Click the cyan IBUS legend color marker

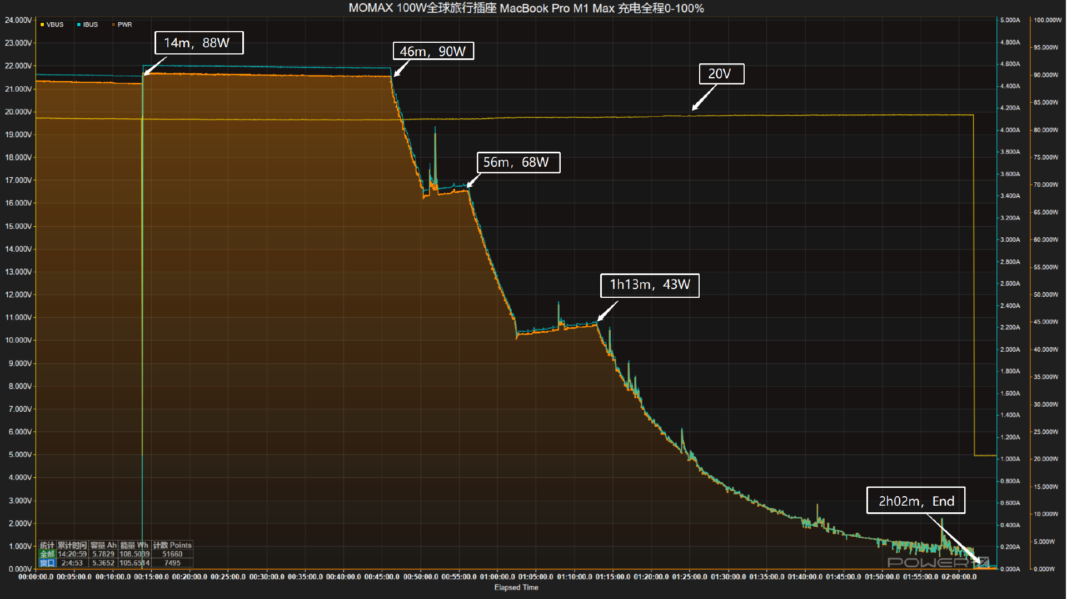coord(79,24)
